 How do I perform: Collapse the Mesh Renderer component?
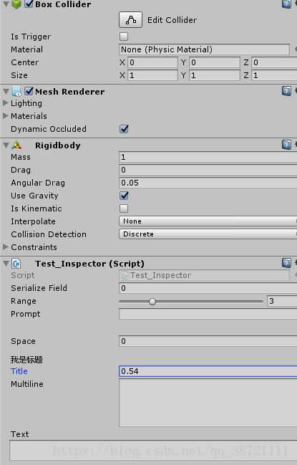[x=6, y=91]
